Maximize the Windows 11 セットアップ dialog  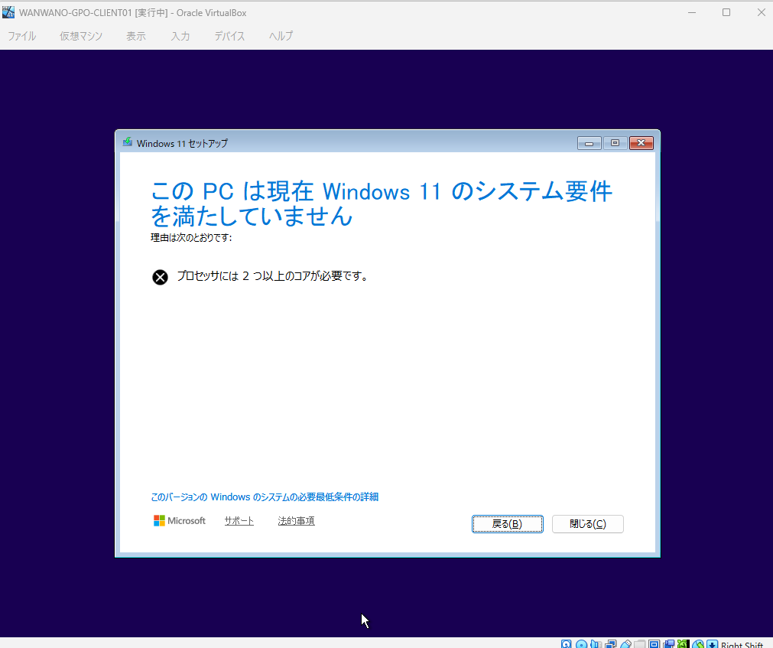tap(615, 143)
